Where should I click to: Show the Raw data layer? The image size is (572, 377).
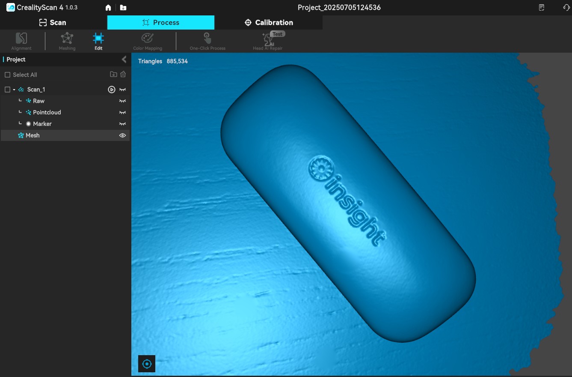122,101
